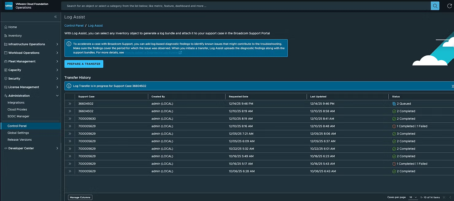Click the search magnifier icon
454x201 pixels.
[435, 6]
